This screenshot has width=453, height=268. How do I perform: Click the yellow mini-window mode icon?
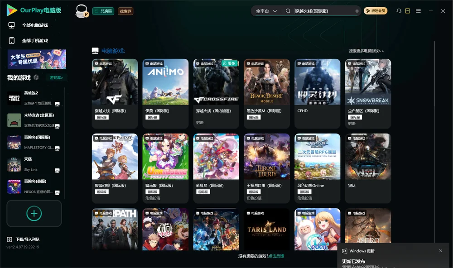click(x=408, y=11)
